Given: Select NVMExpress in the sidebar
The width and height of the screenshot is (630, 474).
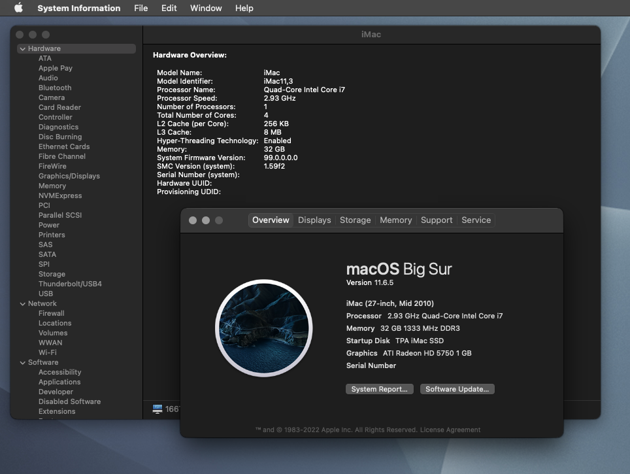Looking at the screenshot, I should point(60,195).
